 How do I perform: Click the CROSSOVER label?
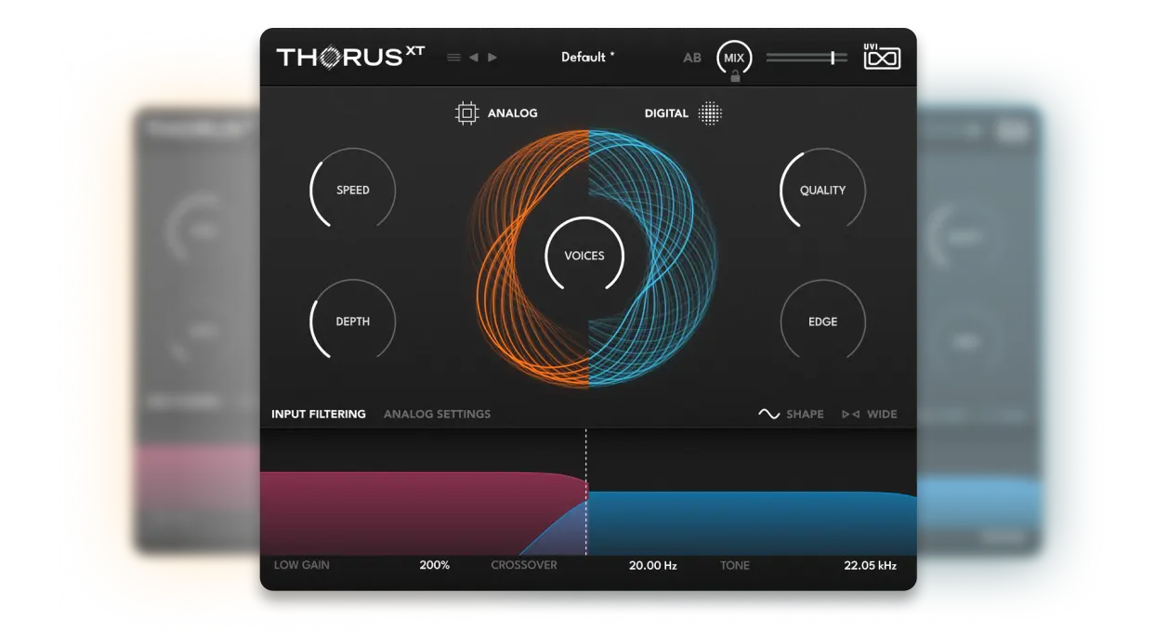coord(524,565)
